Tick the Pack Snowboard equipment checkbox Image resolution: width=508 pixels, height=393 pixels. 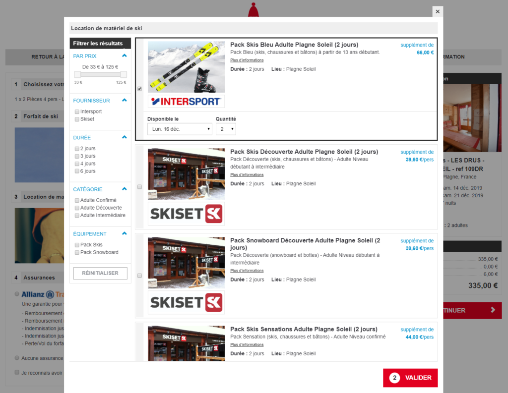tap(77, 253)
